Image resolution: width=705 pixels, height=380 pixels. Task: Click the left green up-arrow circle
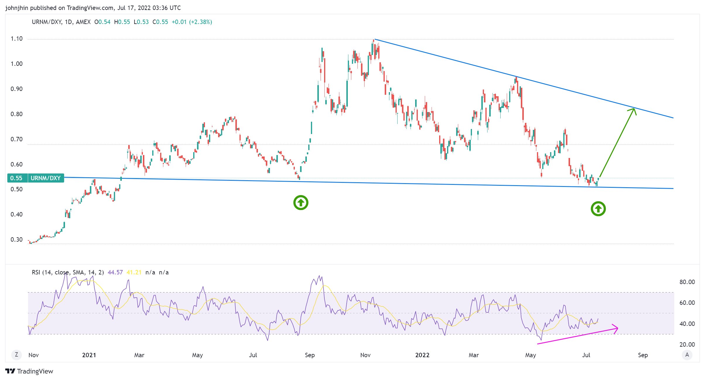(301, 203)
